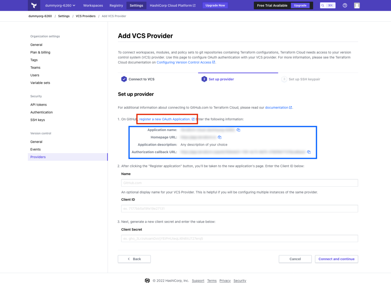
Task: Select the Set up provider step
Action: [x=218, y=79]
